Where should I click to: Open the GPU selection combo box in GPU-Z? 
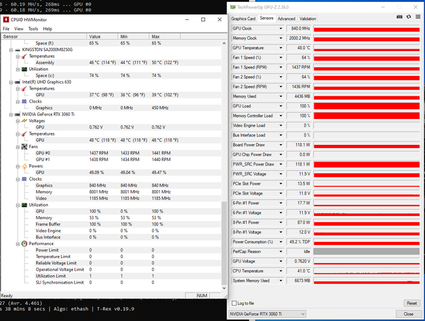click(x=267, y=314)
